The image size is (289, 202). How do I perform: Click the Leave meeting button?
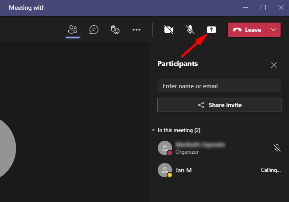coord(247,30)
